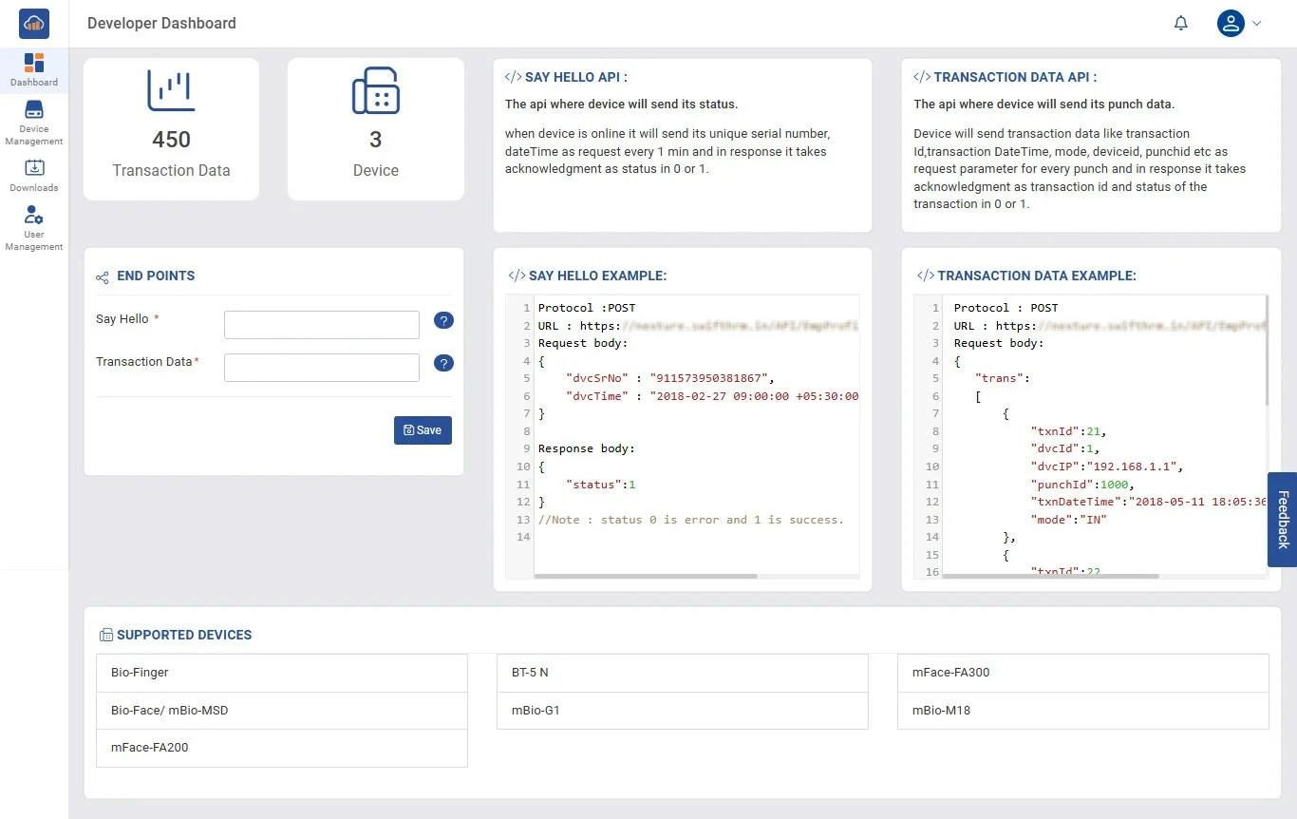Open Downloads in the sidebar
Viewport: 1297px width, 819px height.
34,175
